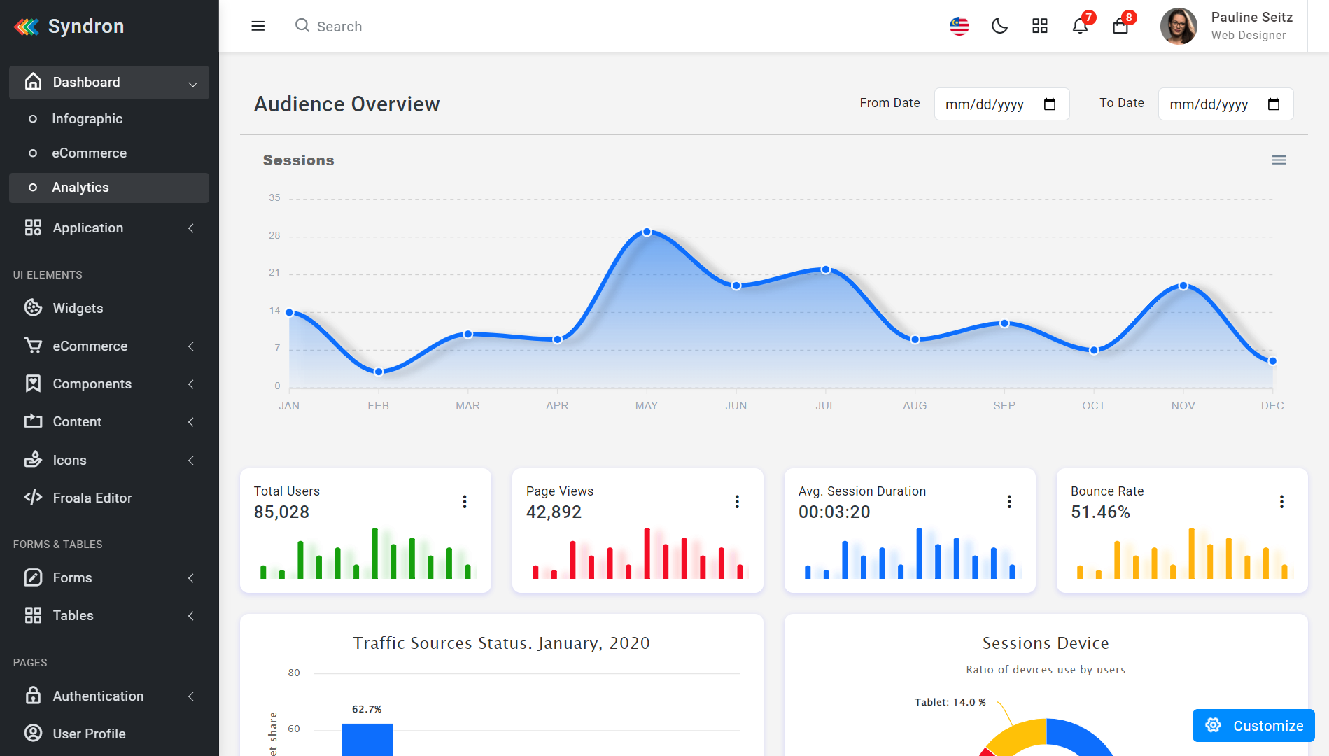Open options menu on Bounce Rate card

pyautogui.click(x=1281, y=501)
